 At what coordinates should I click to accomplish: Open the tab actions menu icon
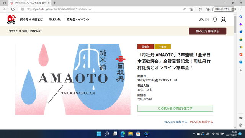pyautogui.click(x=4, y=3)
